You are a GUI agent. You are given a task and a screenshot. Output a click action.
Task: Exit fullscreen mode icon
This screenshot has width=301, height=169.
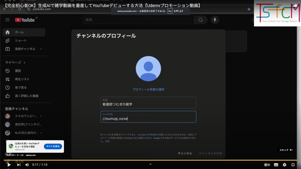[x=293, y=165]
